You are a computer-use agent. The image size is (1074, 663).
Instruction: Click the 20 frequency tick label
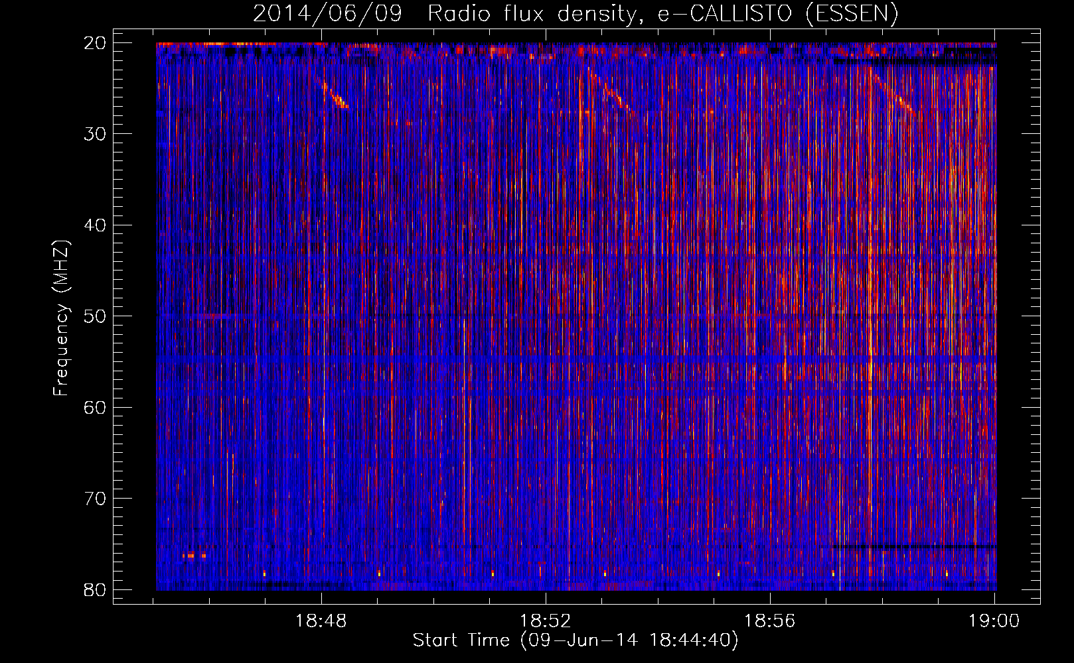[95, 42]
